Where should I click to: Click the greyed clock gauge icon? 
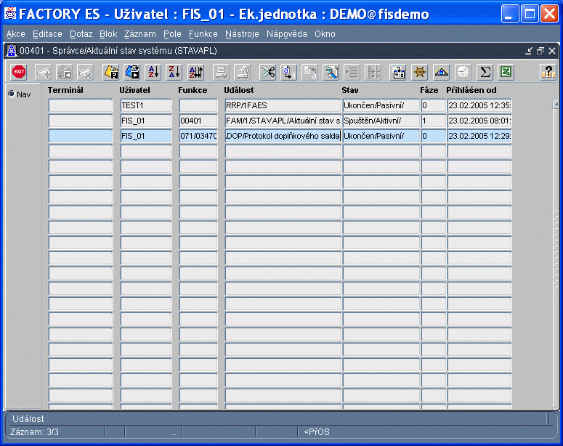[463, 72]
